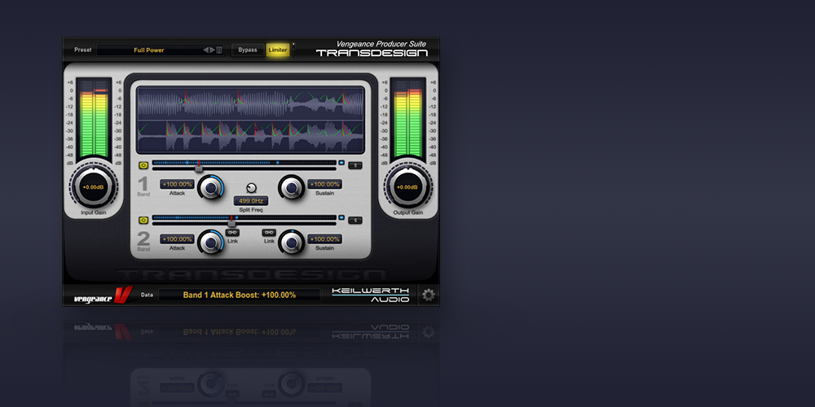The height and width of the screenshot is (407, 815).
Task: Click the Band 1 Attack +100.00% value
Action: pyautogui.click(x=177, y=184)
